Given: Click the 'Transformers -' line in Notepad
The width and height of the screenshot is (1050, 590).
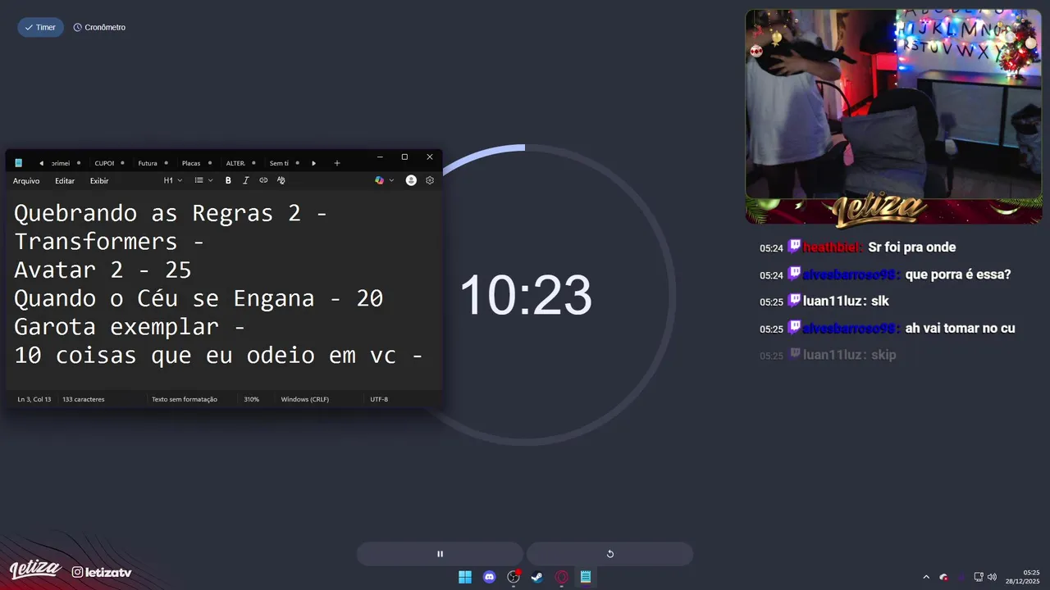Looking at the screenshot, I should (109, 241).
